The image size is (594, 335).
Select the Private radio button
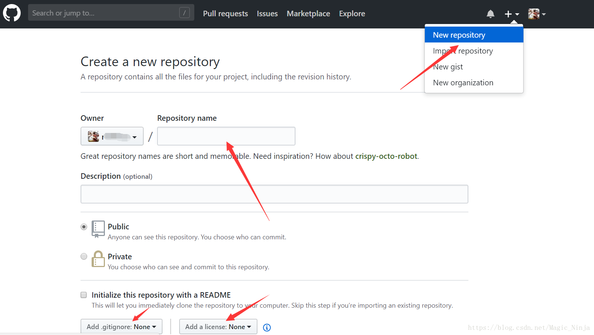click(x=84, y=256)
